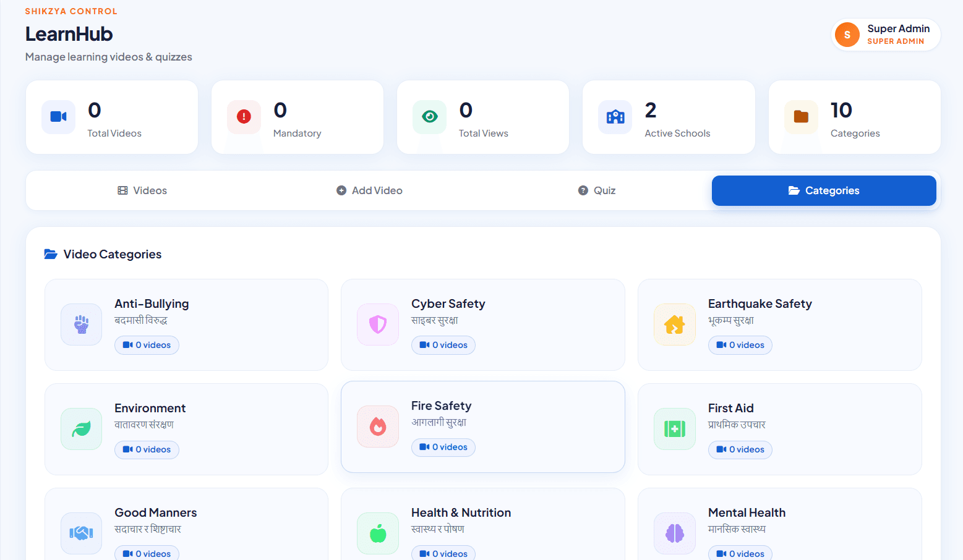Viewport: 963px width, 560px height.
Task: Click the Total Views label
Action: tap(484, 133)
